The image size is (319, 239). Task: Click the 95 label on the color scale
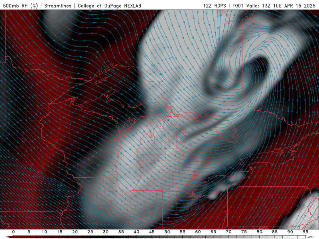tap(305, 232)
